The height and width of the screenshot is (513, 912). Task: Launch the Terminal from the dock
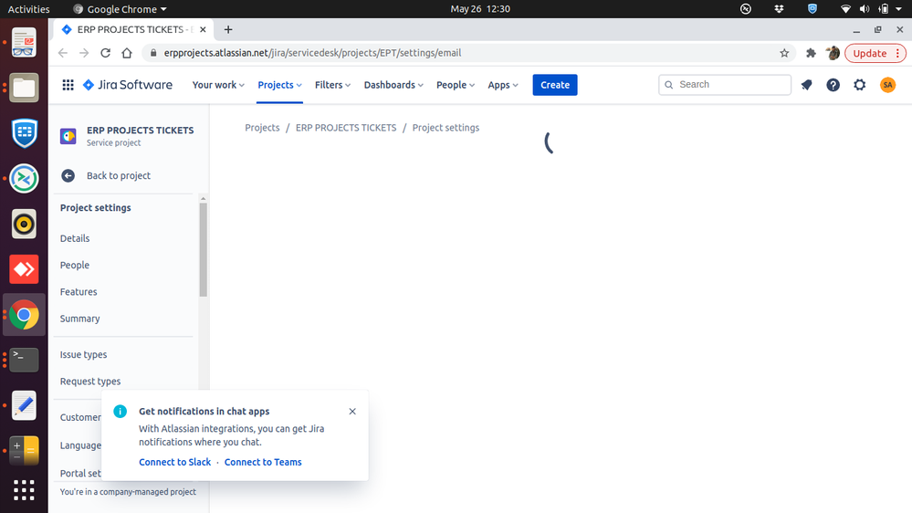pos(24,360)
